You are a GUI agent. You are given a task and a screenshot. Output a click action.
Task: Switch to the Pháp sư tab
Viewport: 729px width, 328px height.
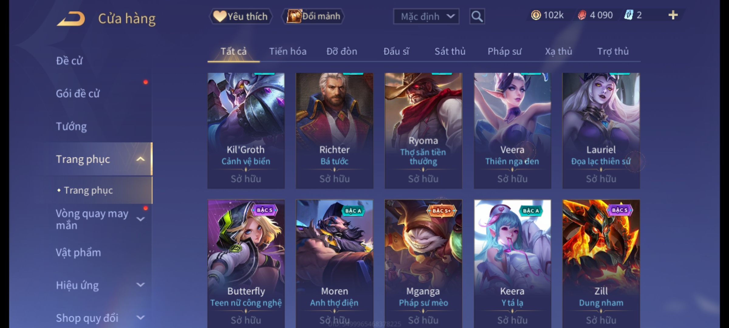(x=505, y=51)
